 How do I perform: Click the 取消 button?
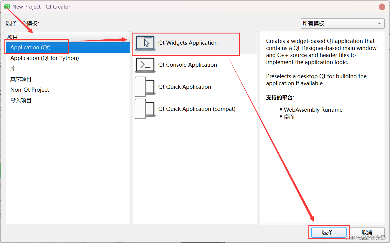[x=367, y=232]
